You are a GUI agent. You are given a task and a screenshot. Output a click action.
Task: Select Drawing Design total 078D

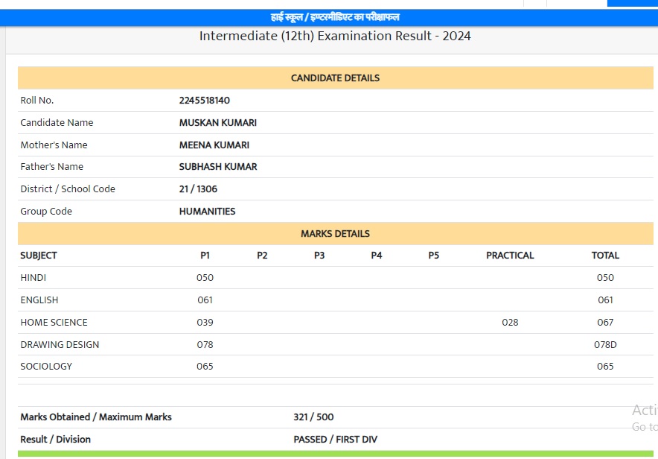pyautogui.click(x=605, y=345)
